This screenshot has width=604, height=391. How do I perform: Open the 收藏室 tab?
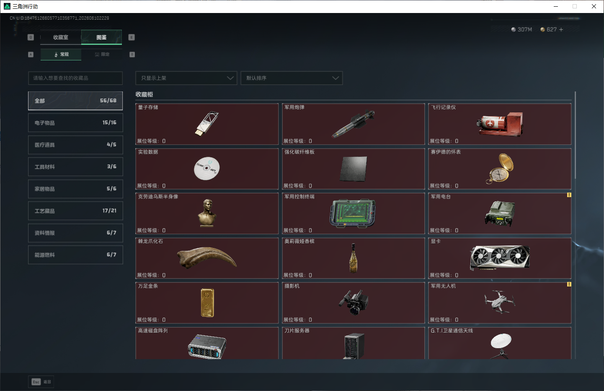coord(61,37)
